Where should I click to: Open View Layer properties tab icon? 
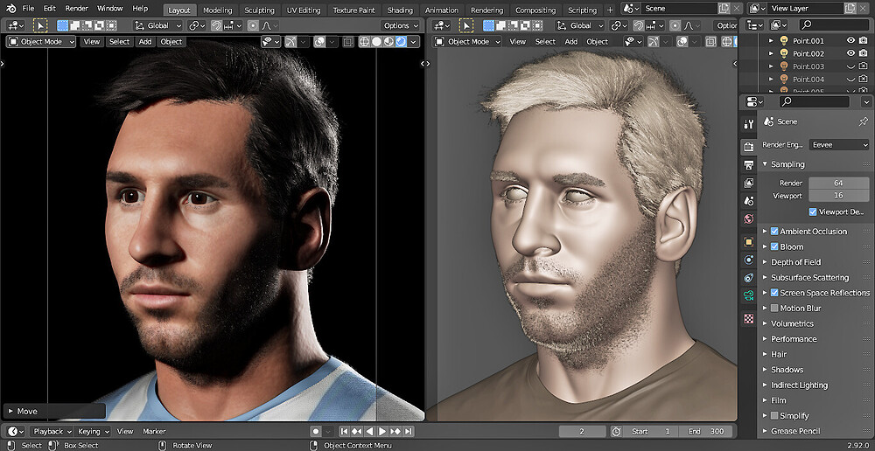[749, 183]
